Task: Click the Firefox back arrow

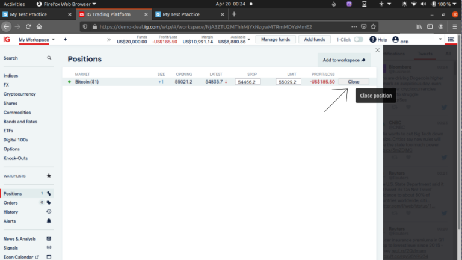Action: [6, 27]
